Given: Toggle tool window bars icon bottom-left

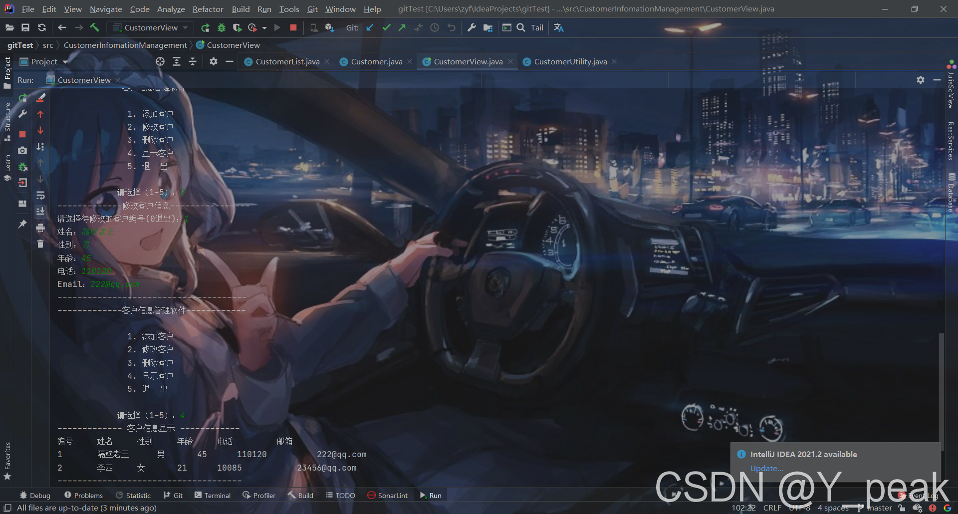Looking at the screenshot, I should 7,508.
